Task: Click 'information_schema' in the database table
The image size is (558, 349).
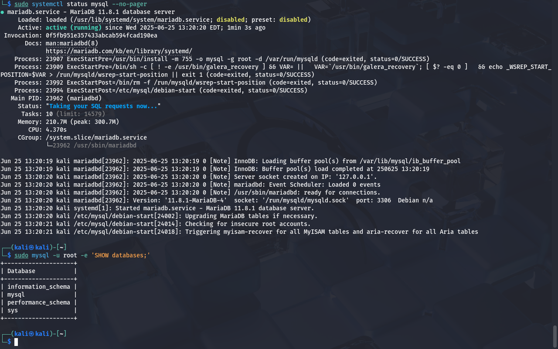Action: pos(39,287)
